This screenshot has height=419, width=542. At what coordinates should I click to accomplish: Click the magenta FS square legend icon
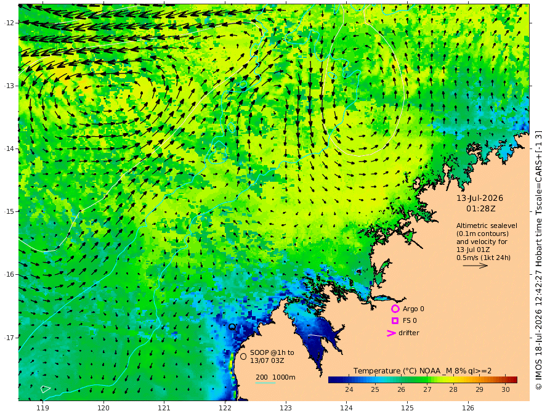click(395, 320)
